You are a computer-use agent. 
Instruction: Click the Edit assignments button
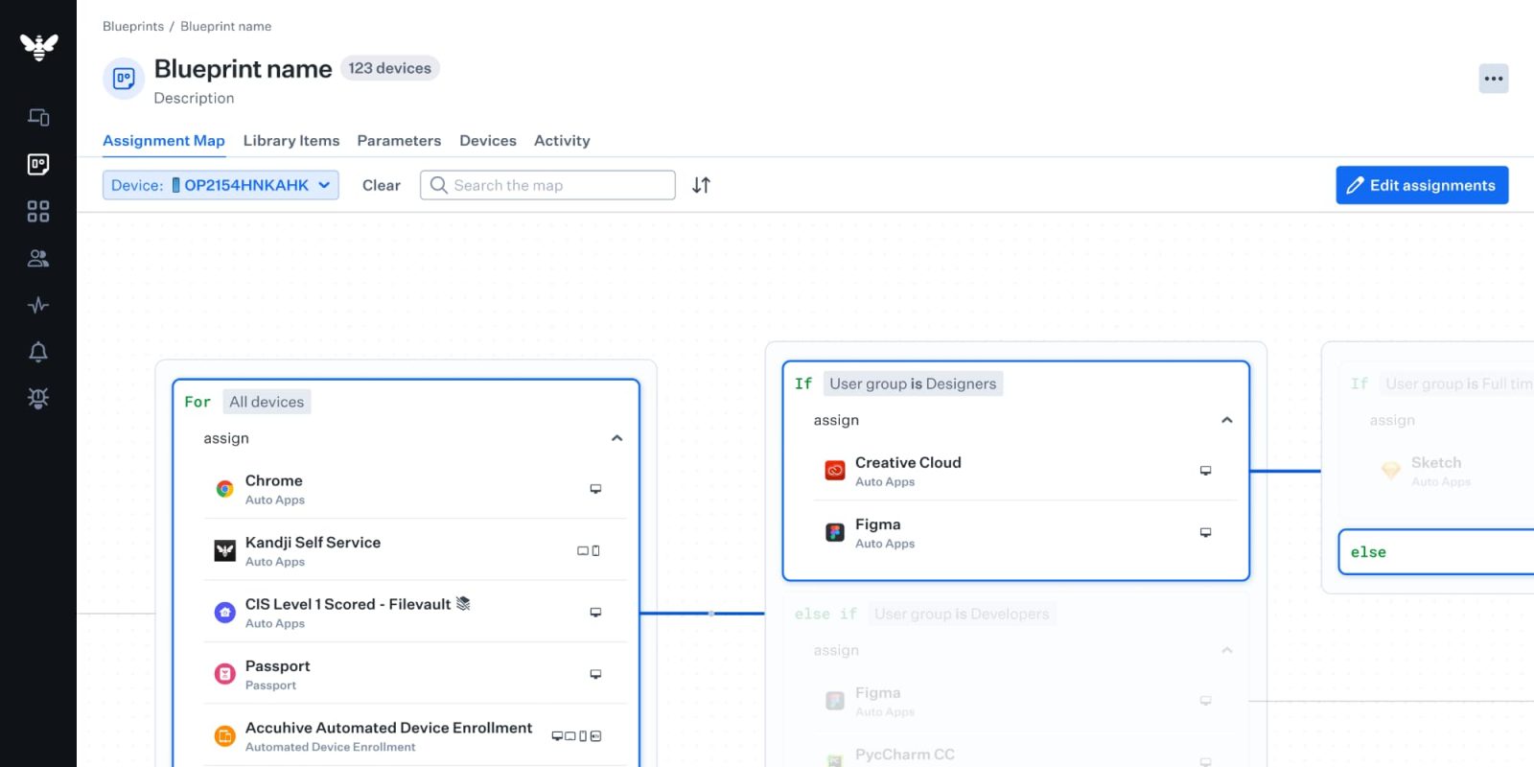point(1421,185)
